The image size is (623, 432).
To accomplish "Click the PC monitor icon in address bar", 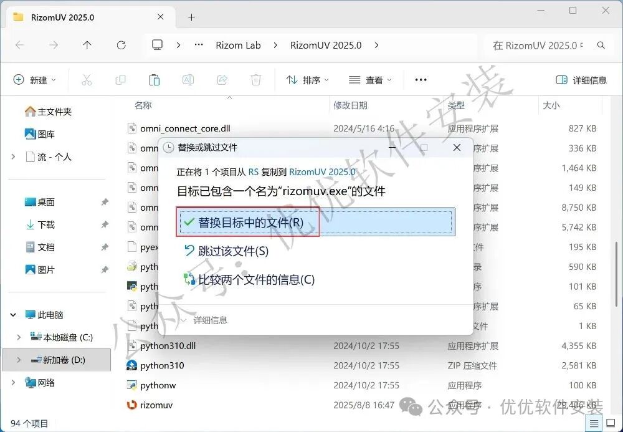I will [x=158, y=45].
